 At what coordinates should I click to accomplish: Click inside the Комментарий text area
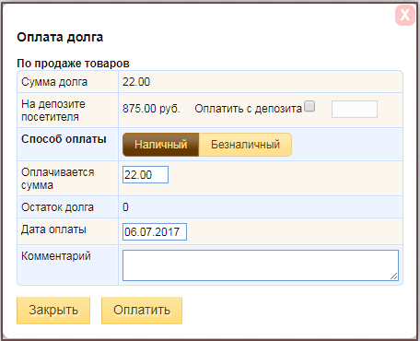coord(261,265)
